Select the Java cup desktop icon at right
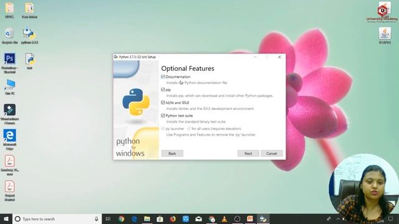The image size is (399, 224). point(385,36)
